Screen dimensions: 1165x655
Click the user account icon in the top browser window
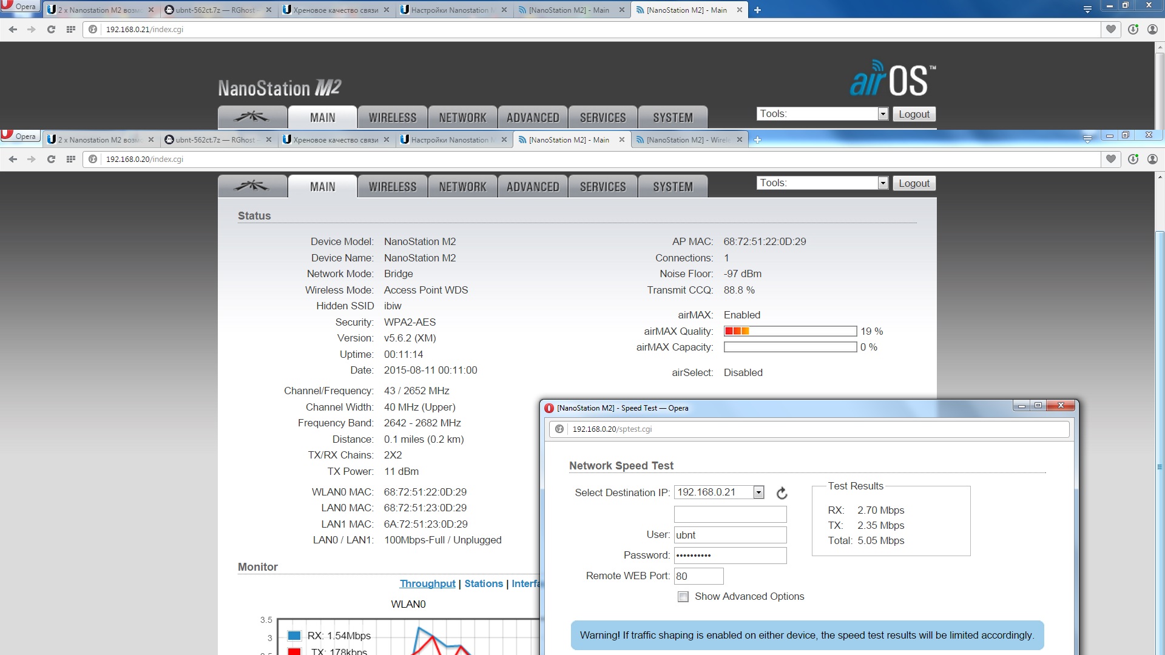[x=1152, y=29]
